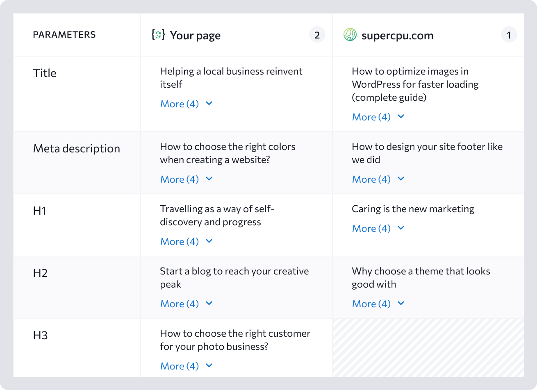Click the rank badge 1 beside supercpu.com

[x=509, y=35]
